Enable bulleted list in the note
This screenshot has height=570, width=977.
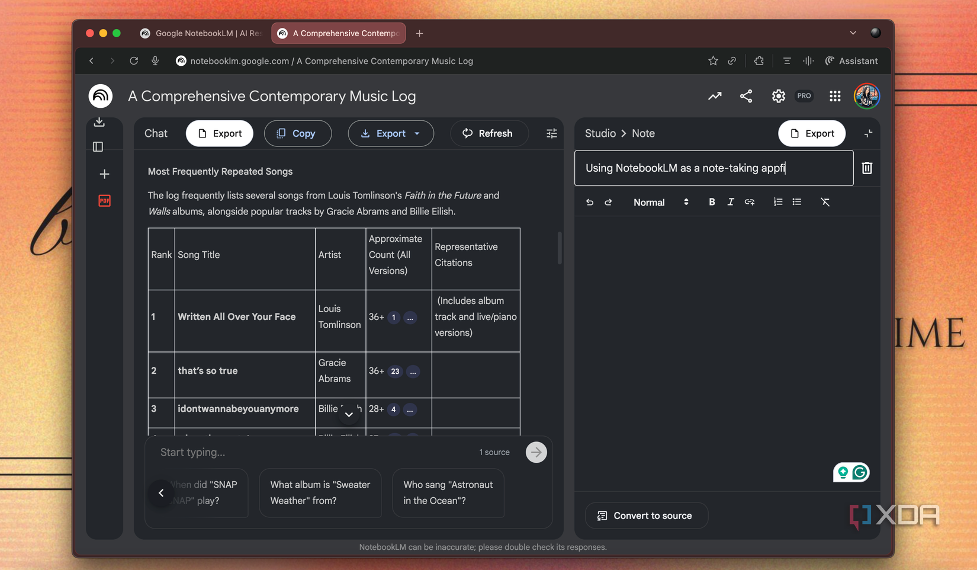(x=796, y=202)
